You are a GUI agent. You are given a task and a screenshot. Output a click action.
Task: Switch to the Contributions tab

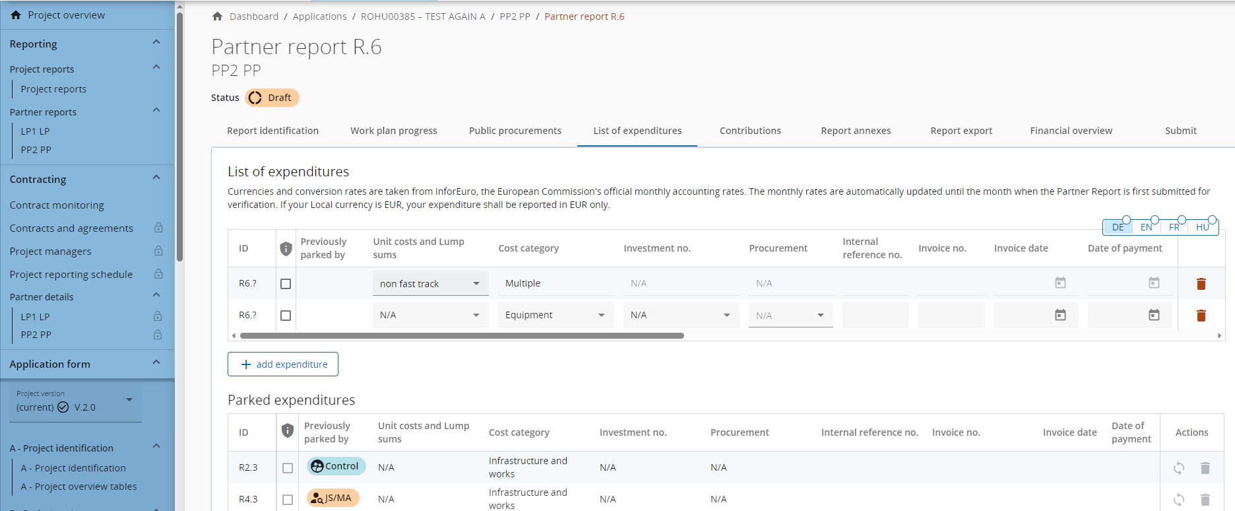[750, 131]
